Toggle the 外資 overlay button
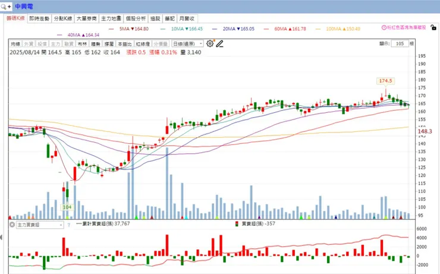The height and width of the screenshot is (274, 440). [x=29, y=44]
